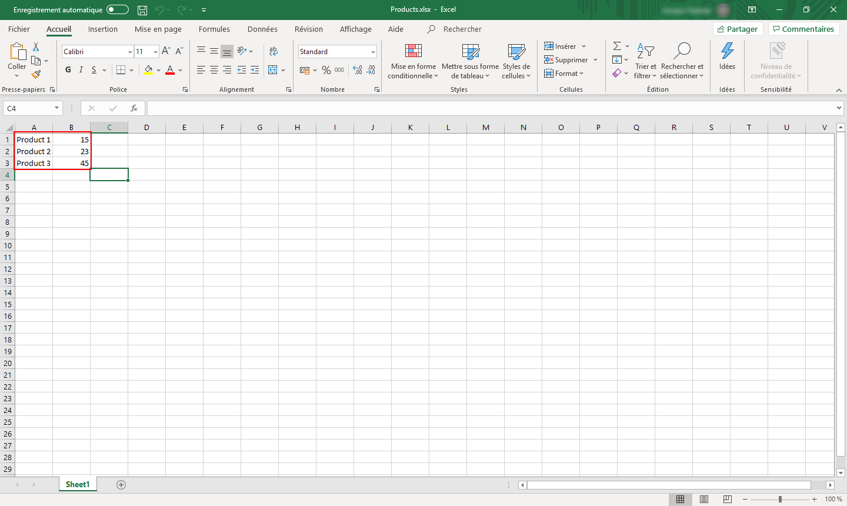This screenshot has height=506, width=847.
Task: Click inside the formula bar
Action: coord(412,108)
